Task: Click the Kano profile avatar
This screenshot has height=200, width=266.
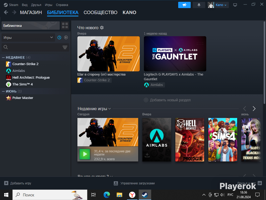Action: 211,5
